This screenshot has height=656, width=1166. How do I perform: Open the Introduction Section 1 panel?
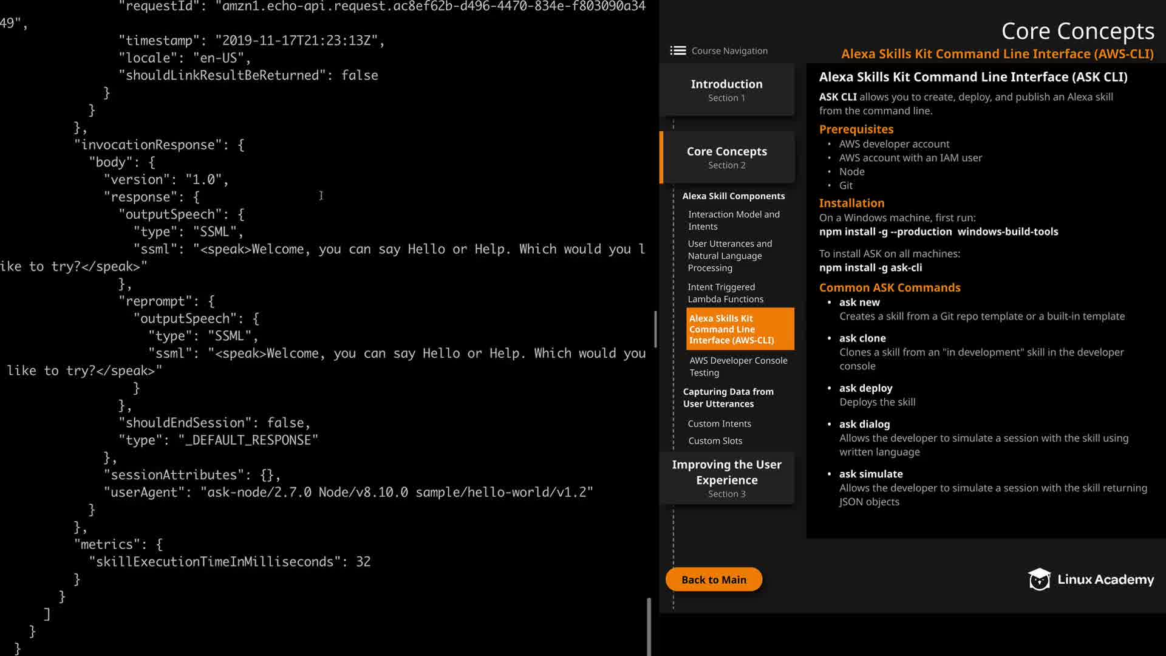(x=726, y=90)
